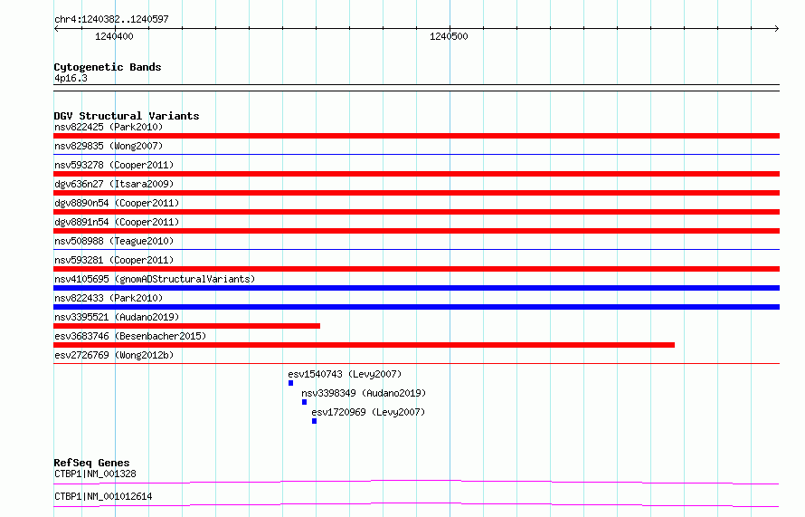Click the left arrow on the ruler
805x517 pixels.
click(56, 29)
